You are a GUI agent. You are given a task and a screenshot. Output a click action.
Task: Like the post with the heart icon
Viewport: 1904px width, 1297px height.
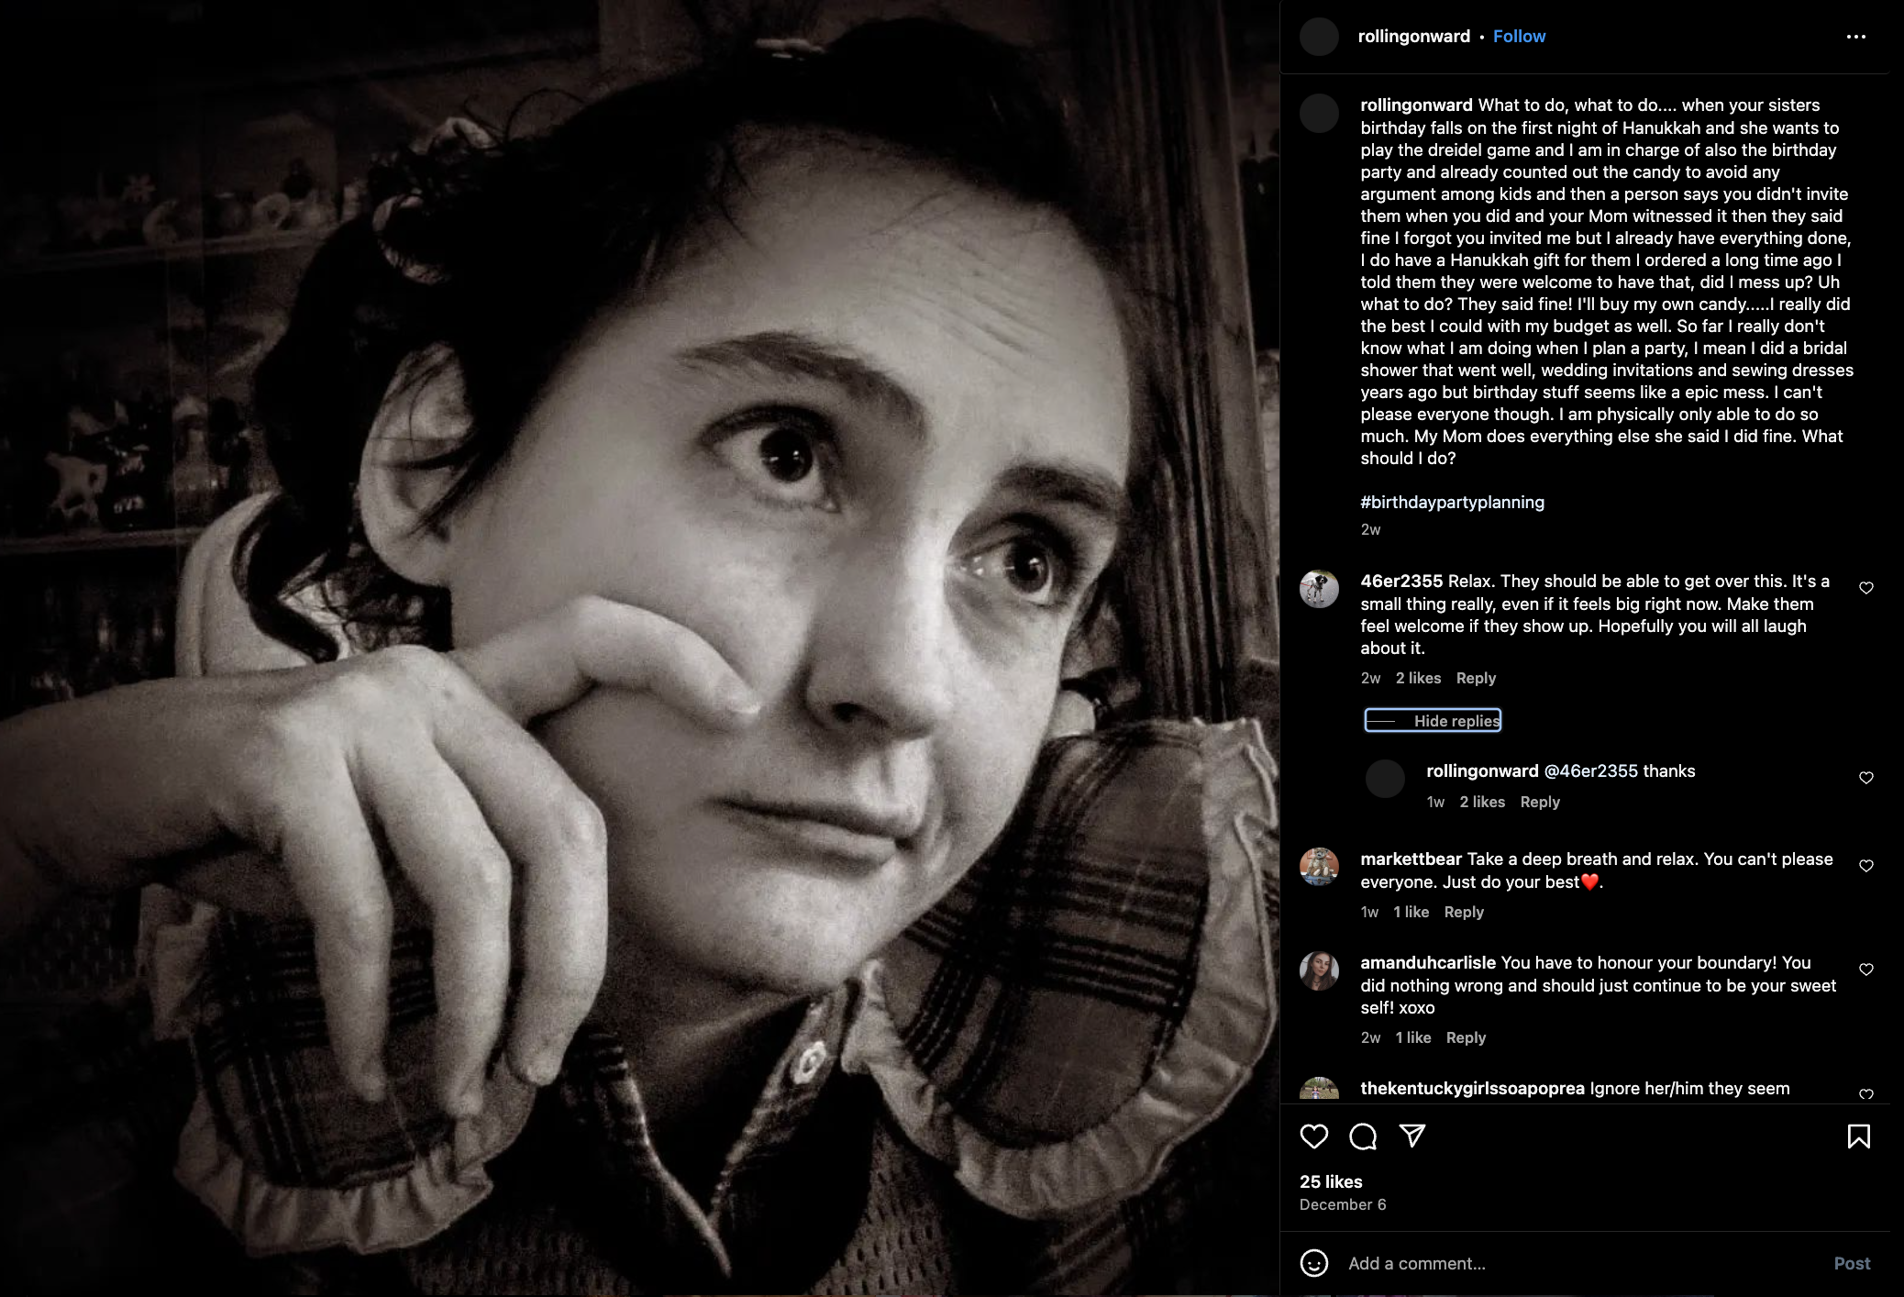1314,1136
